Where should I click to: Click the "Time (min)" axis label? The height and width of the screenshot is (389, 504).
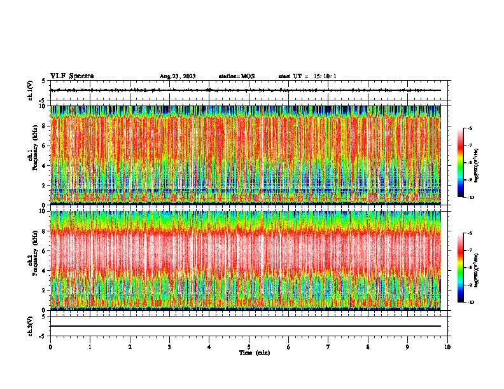click(255, 353)
